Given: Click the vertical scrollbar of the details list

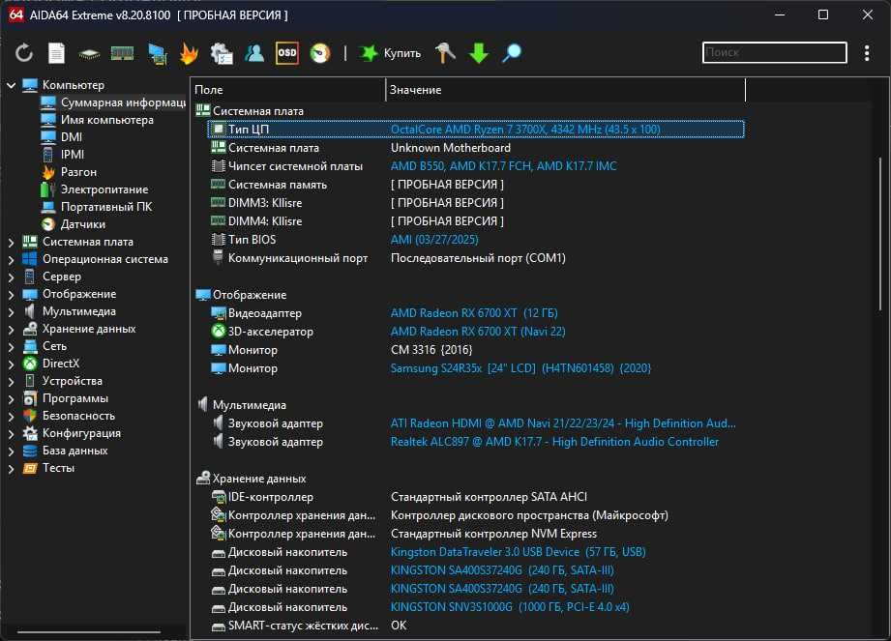Looking at the screenshot, I should tap(879, 233).
